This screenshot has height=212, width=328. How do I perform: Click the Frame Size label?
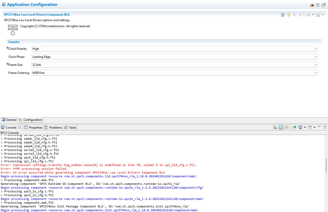pos(15,65)
